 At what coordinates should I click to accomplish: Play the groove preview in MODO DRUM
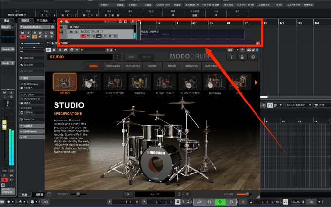[x=128, y=194]
